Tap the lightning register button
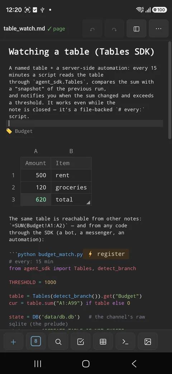Screen dimensions: 172x374 tap(106, 254)
